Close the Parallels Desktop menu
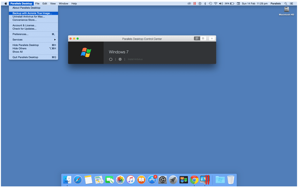 [21, 4]
